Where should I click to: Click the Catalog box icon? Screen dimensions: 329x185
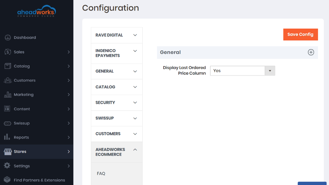(8, 66)
